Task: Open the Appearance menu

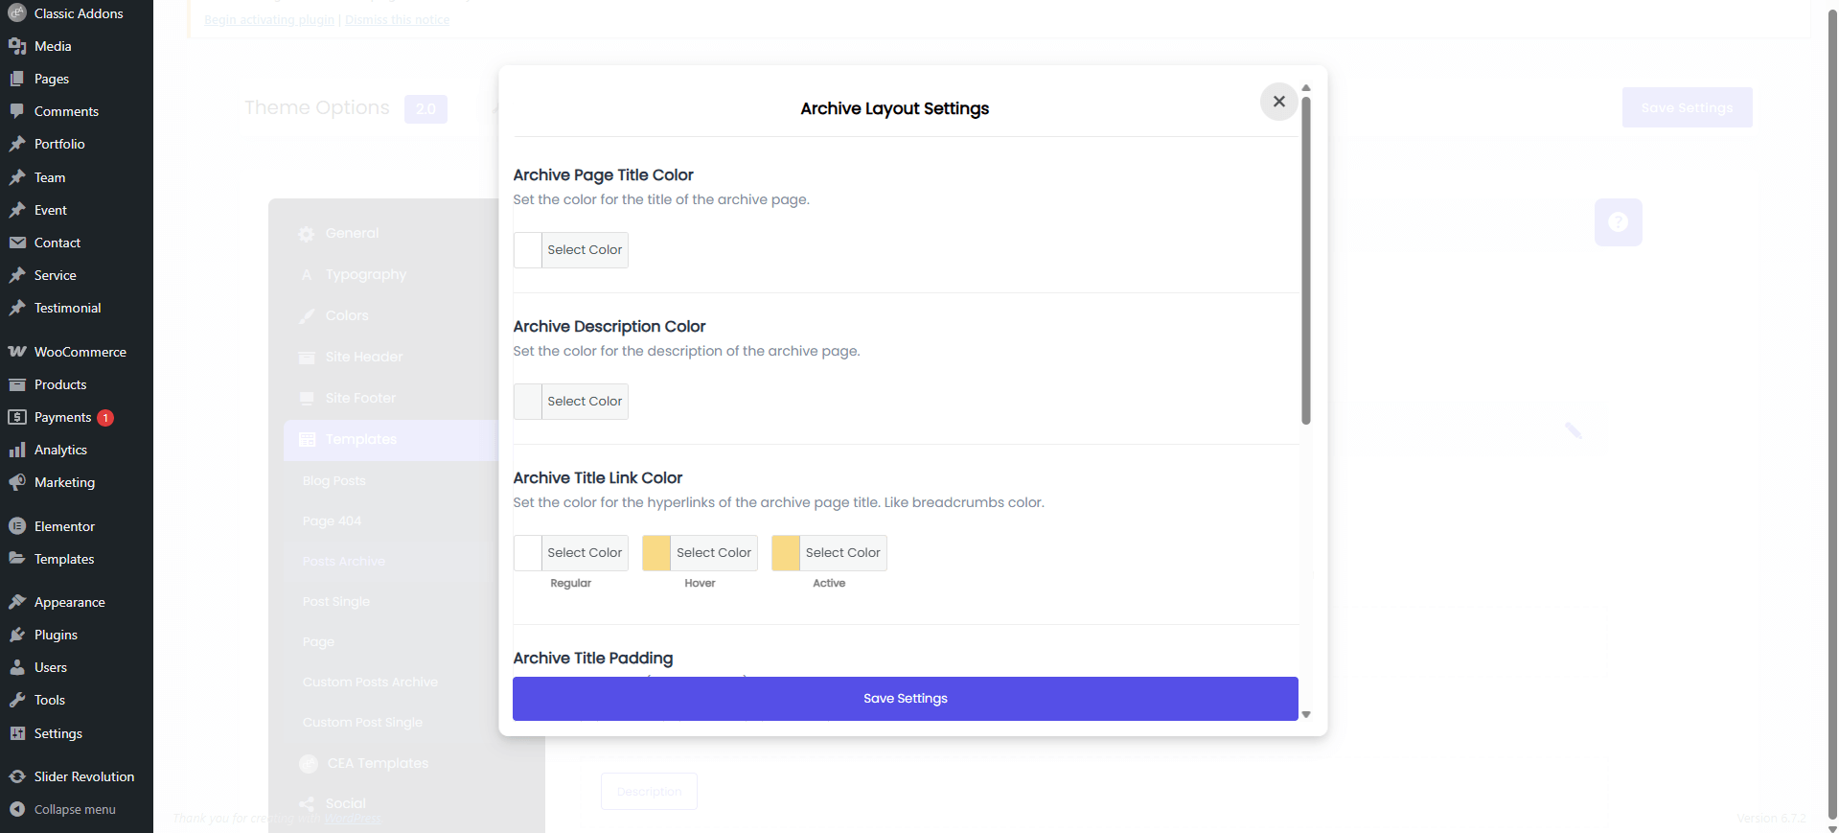Action: click(69, 602)
